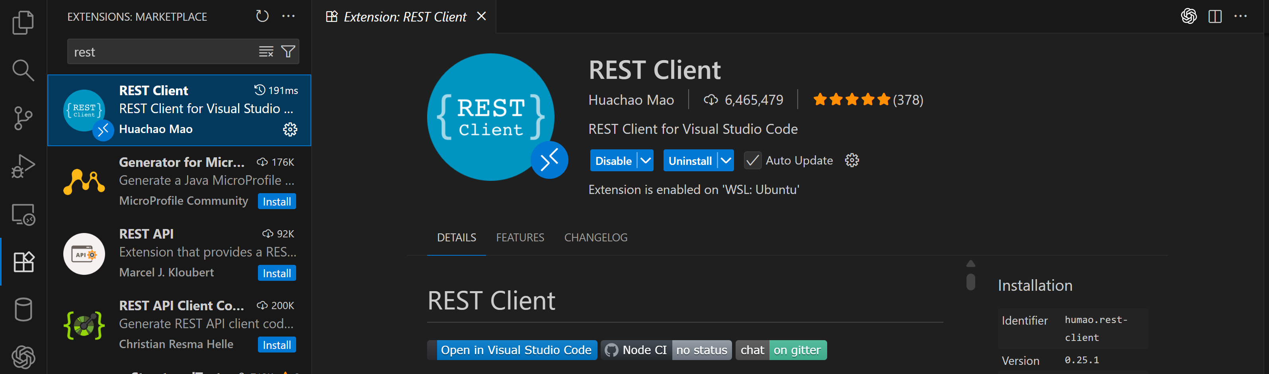Refresh the extensions marketplace list

[x=262, y=16]
